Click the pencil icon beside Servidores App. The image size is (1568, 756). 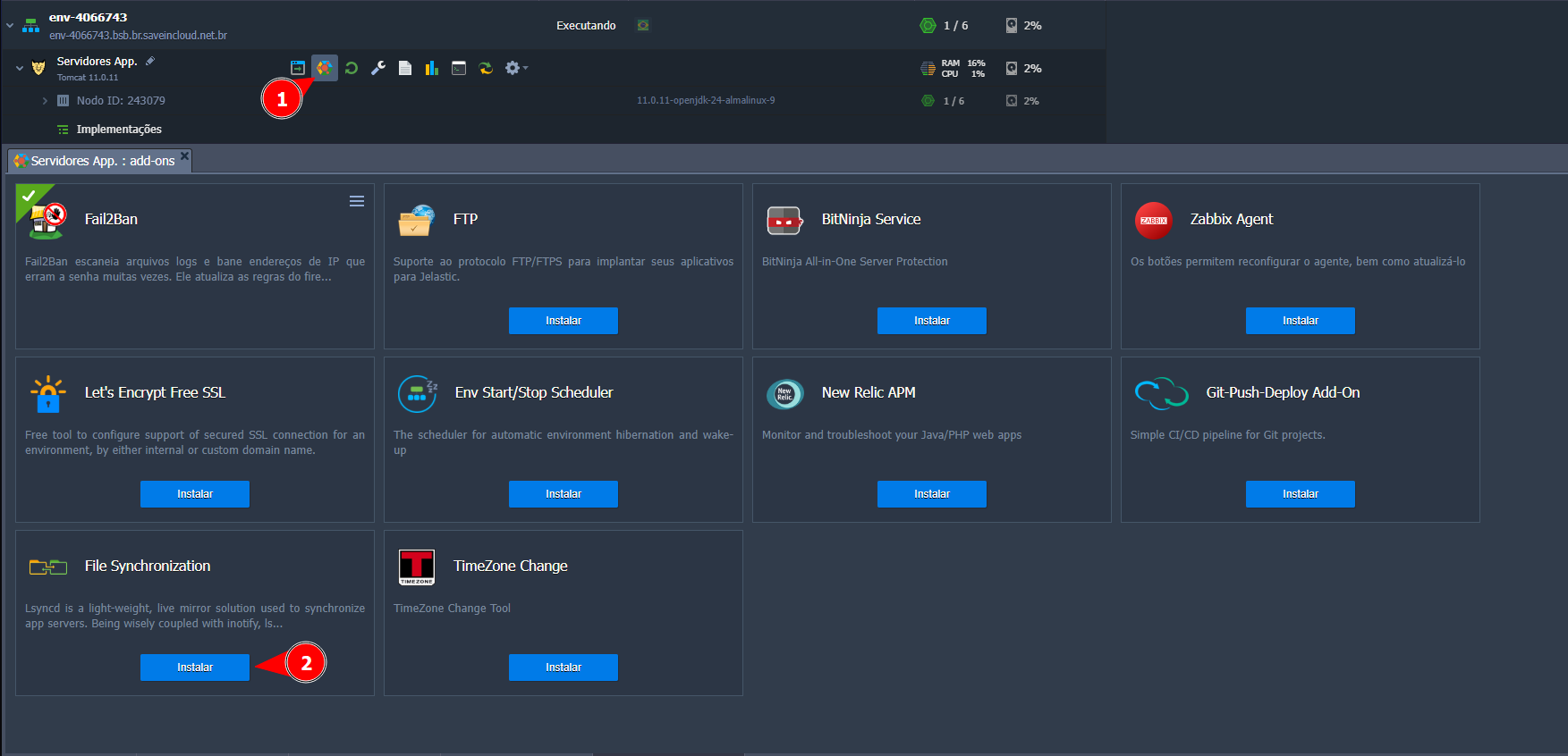tap(150, 61)
